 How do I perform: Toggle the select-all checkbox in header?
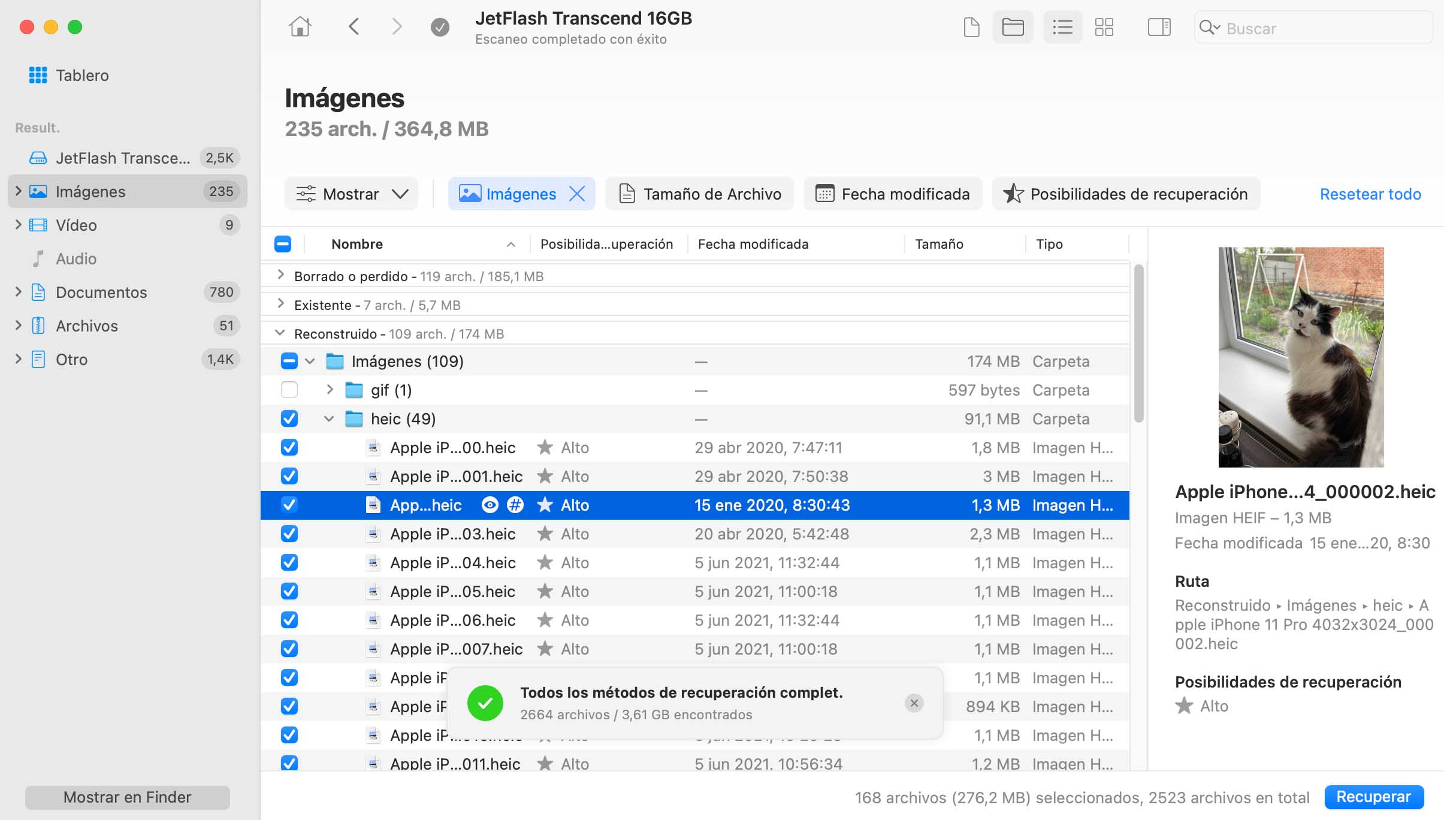coord(283,244)
